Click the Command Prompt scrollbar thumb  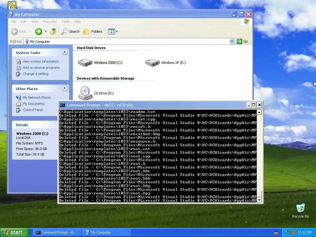259,193
